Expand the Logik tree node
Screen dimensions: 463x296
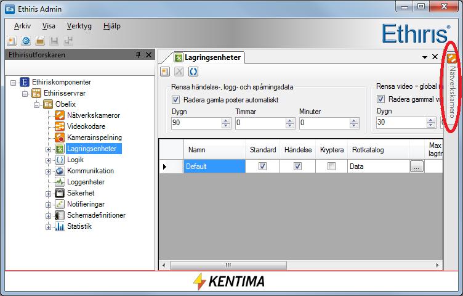(x=48, y=160)
